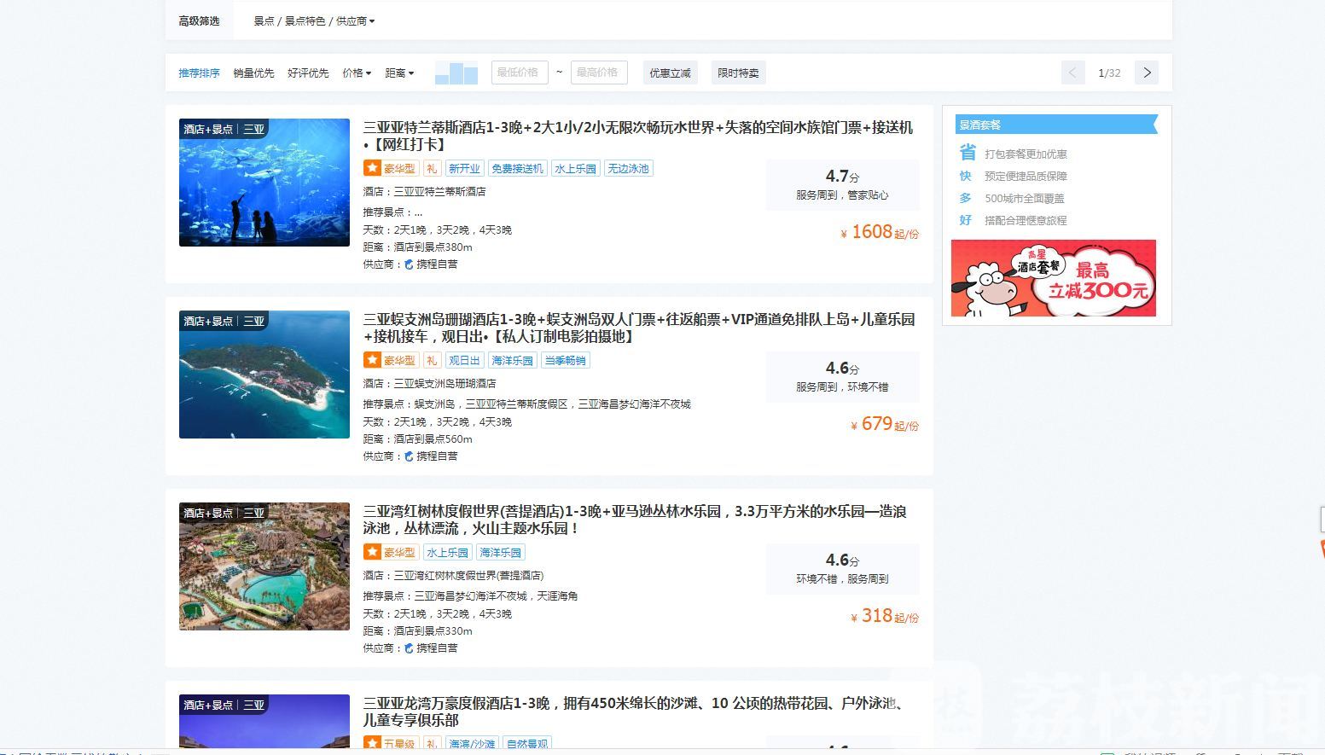Viewport: 1325px width, 755px height.
Task: Select 推荐排序 sorting tab
Action: point(199,73)
